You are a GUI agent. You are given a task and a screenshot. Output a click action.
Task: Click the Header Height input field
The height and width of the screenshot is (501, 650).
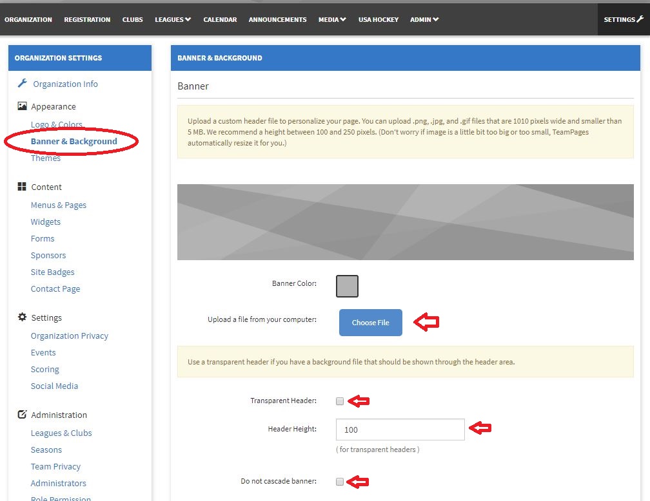point(400,430)
